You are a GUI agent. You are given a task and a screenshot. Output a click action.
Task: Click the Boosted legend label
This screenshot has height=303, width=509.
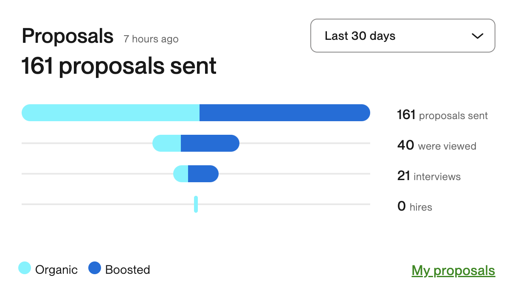(x=127, y=270)
